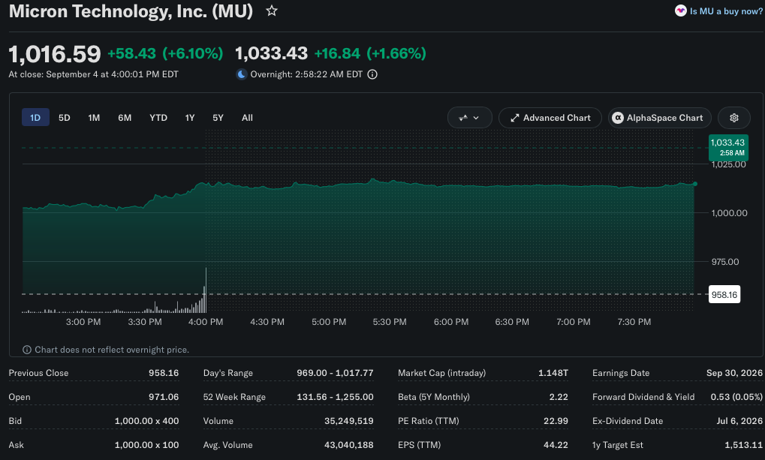765x460 pixels.
Task: Open the AlphaSpace Chart button
Action: pos(660,118)
